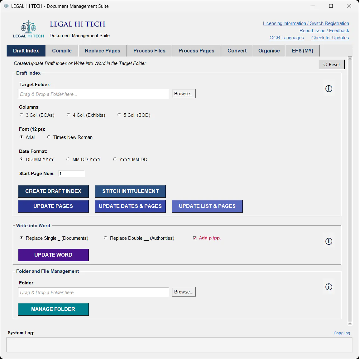Screen dimensions: 359x359
Task: Click the Reset button with refresh icon
Action: click(x=332, y=64)
